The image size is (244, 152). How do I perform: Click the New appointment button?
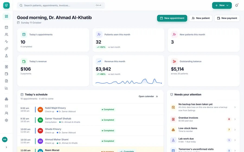[172, 18]
